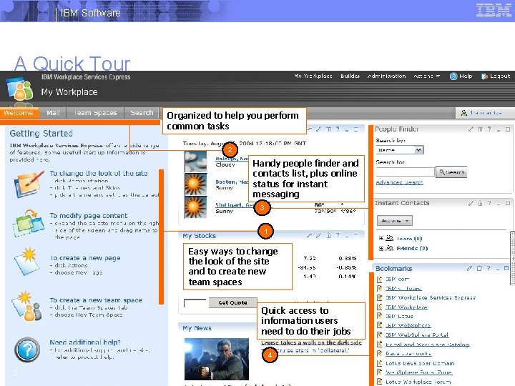
Task: Click the My News movie photo thumbnail
Action: click(x=217, y=359)
